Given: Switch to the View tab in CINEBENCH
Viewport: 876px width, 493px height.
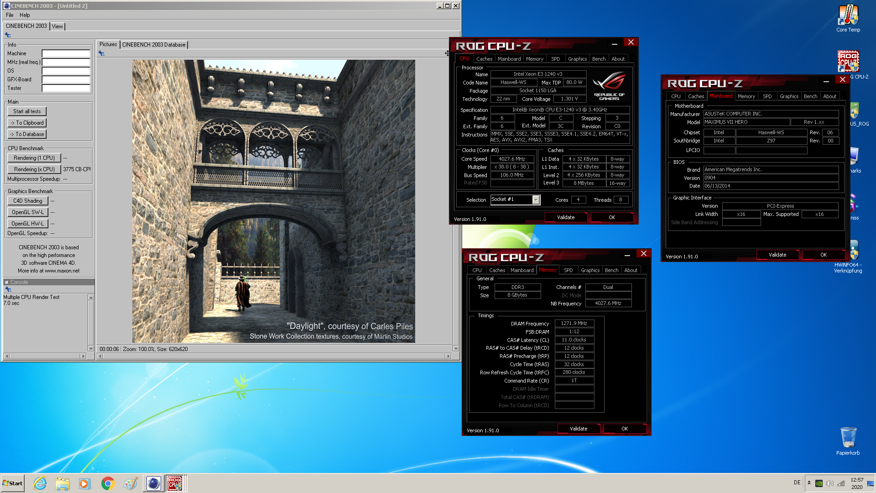Looking at the screenshot, I should coord(57,26).
